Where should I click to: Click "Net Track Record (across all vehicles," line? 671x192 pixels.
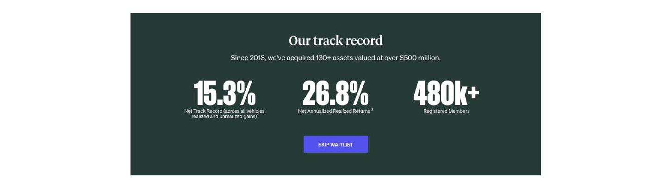coord(224,111)
